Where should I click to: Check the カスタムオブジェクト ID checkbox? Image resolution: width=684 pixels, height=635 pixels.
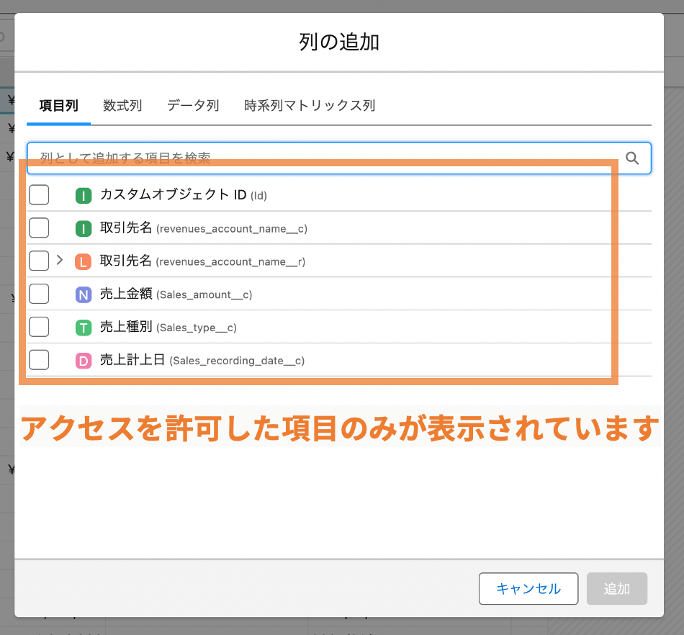point(39,194)
